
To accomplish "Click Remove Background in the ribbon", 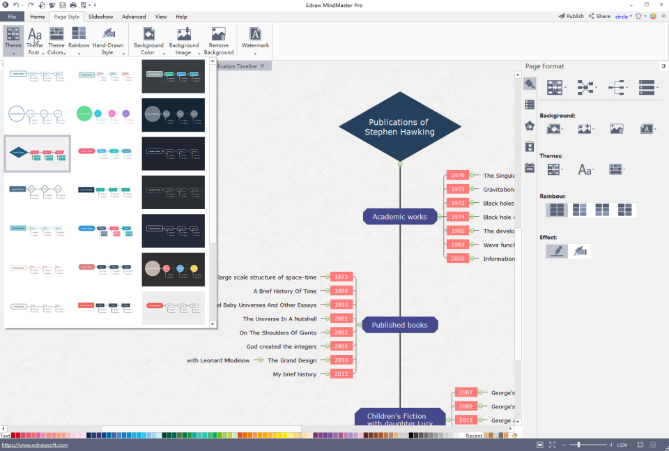I will click(x=219, y=40).
